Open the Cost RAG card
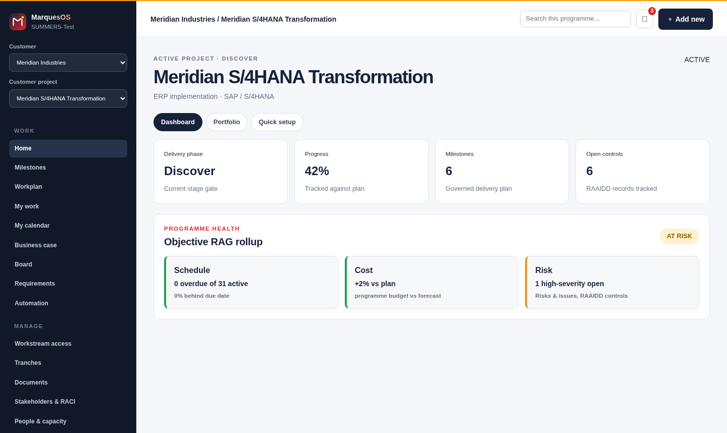 coord(432,283)
